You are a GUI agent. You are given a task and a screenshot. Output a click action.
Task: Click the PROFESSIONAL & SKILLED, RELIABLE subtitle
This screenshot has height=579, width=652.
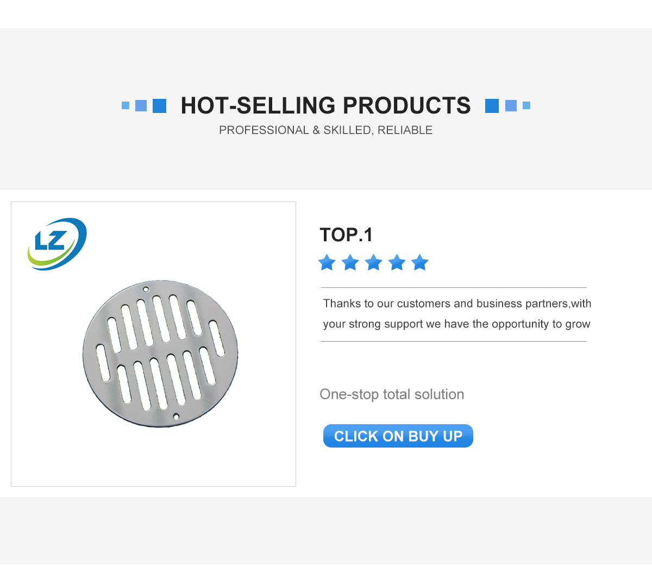point(325,130)
